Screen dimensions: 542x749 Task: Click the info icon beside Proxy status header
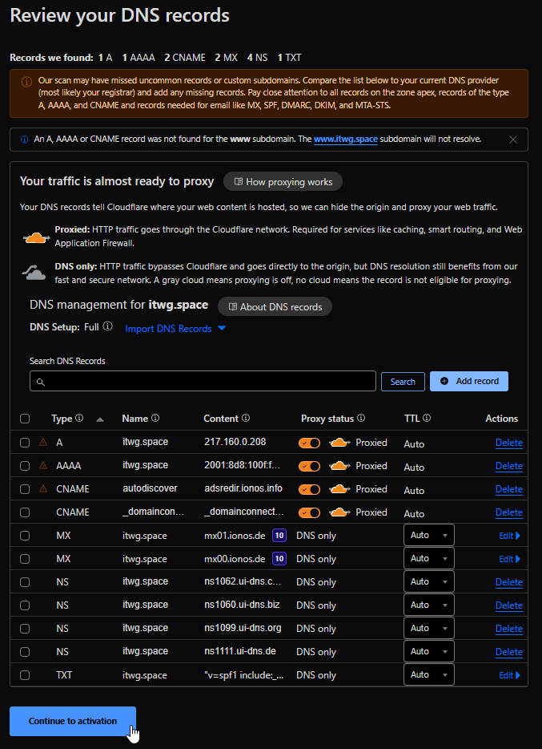361,418
